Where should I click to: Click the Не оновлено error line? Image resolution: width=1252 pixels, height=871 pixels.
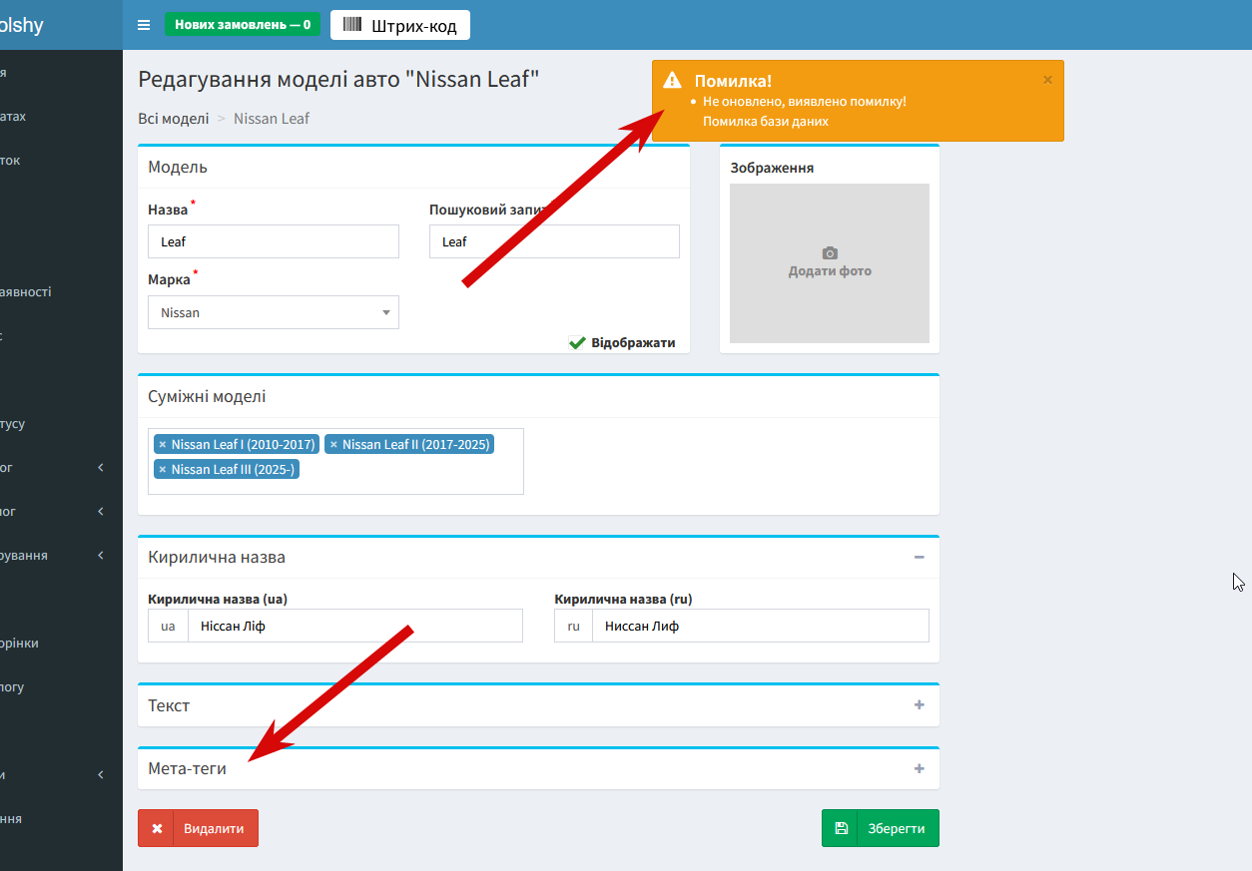click(805, 102)
